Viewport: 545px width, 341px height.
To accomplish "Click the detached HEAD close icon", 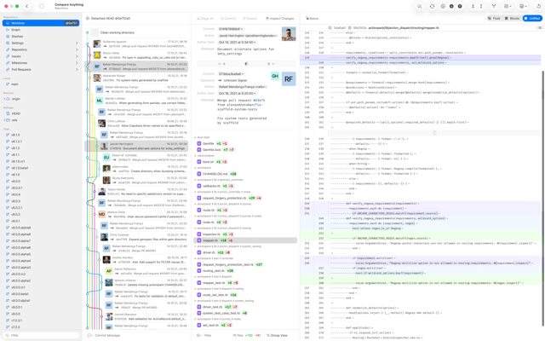I will pos(88,19).
